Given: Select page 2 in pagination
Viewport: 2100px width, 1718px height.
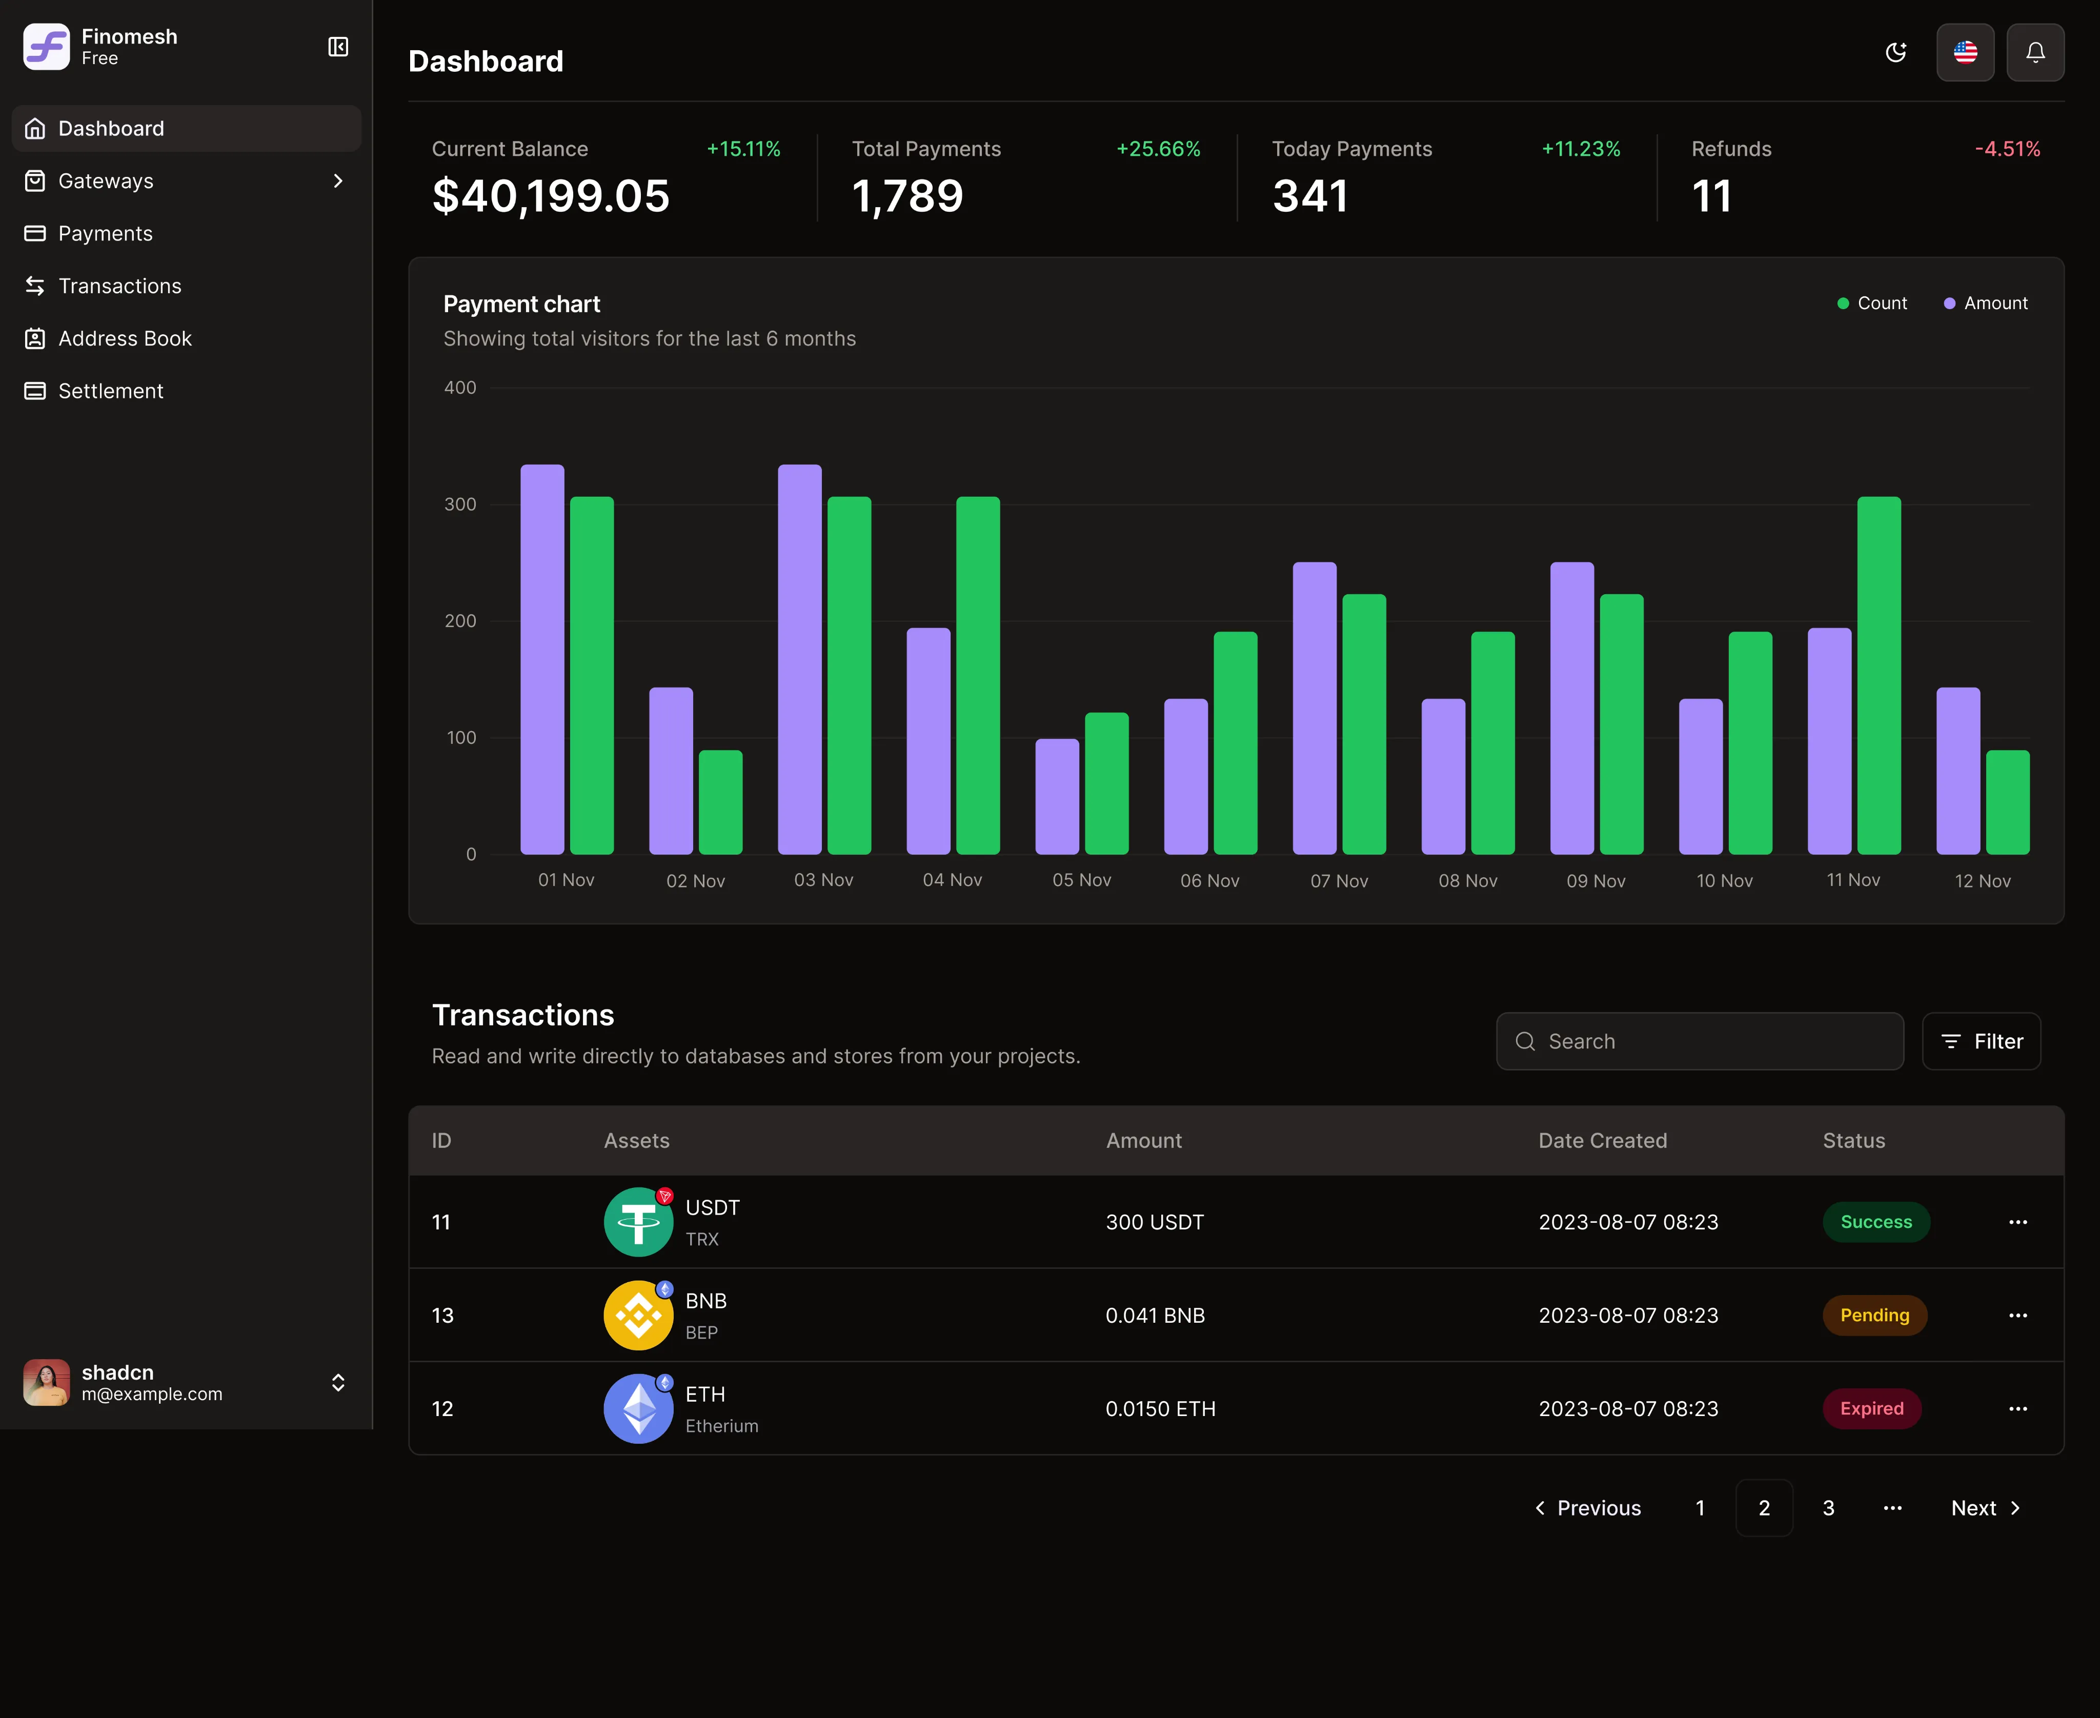Looking at the screenshot, I should [1764, 1508].
